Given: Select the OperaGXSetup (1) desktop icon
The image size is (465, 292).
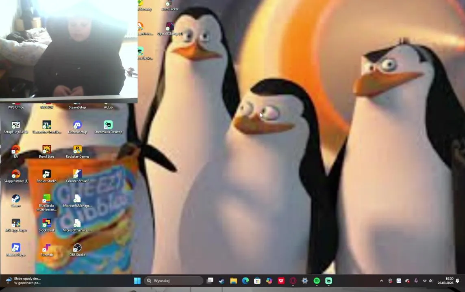Looking at the screenshot, I should click(x=170, y=27).
